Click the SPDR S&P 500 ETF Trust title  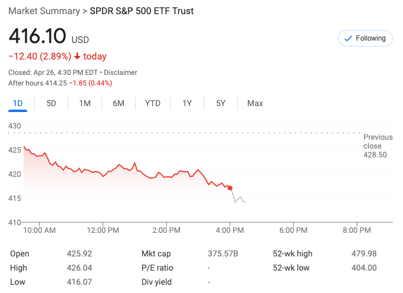142,11
